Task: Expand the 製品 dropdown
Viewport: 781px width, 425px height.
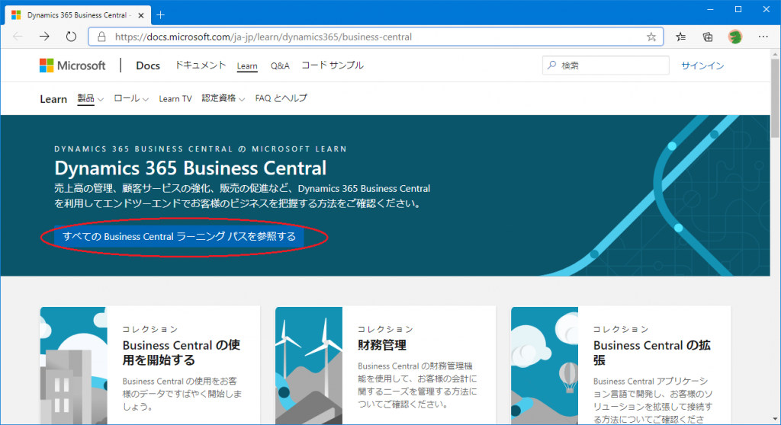Action: pyautogui.click(x=90, y=98)
